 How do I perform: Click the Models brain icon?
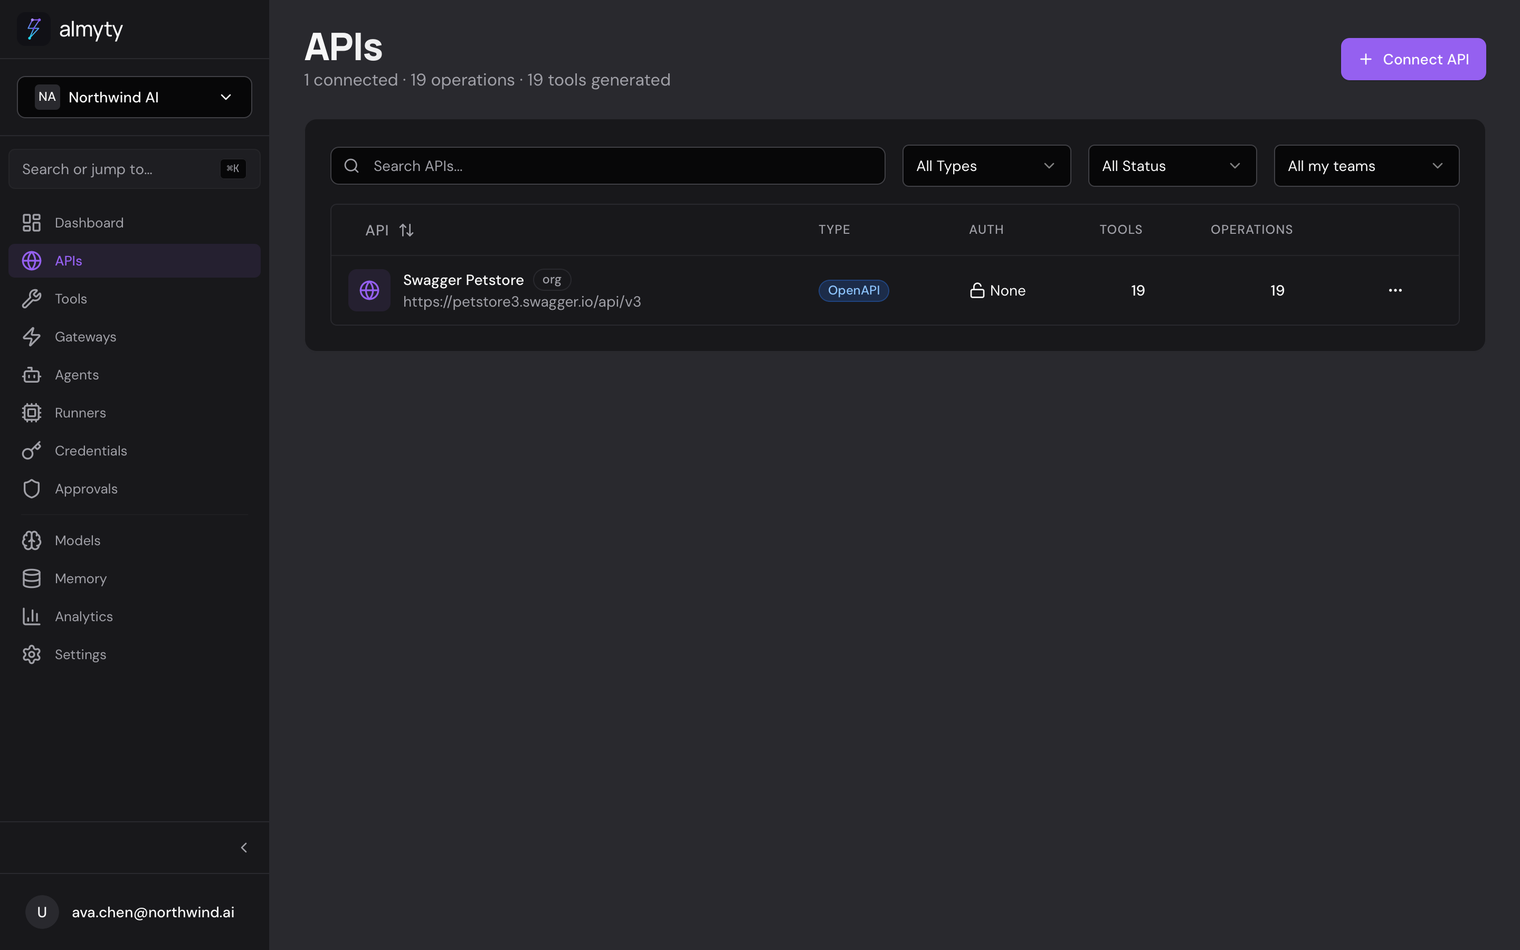click(32, 540)
